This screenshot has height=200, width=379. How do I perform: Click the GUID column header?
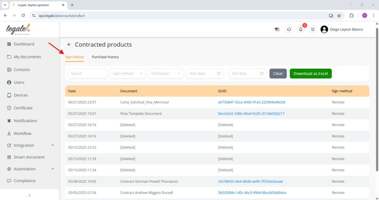[222, 91]
